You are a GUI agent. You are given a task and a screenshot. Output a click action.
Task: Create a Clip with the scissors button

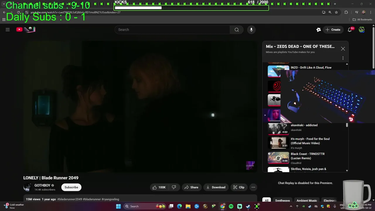pyautogui.click(x=239, y=187)
